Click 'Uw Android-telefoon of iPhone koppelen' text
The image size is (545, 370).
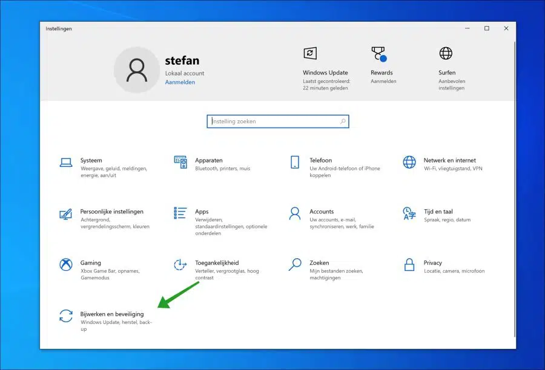tap(345, 172)
